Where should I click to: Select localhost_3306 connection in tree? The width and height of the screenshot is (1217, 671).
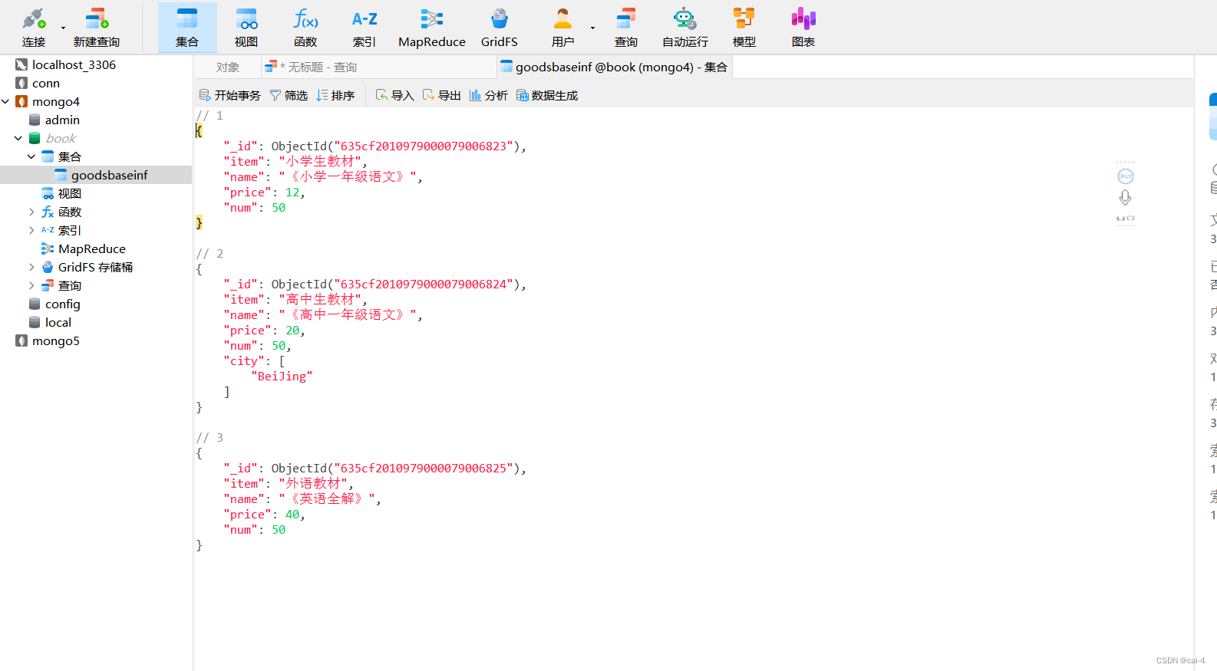pos(74,64)
